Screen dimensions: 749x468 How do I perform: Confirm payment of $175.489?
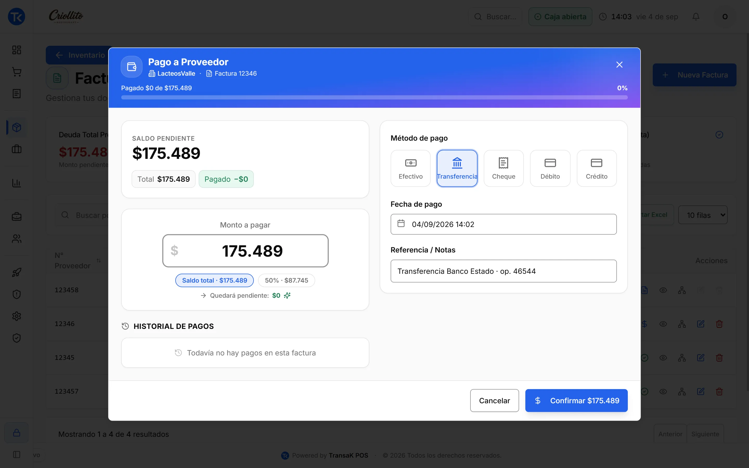click(x=576, y=400)
